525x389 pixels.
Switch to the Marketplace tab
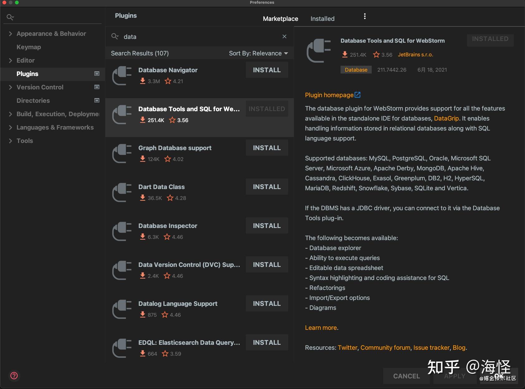click(x=280, y=19)
